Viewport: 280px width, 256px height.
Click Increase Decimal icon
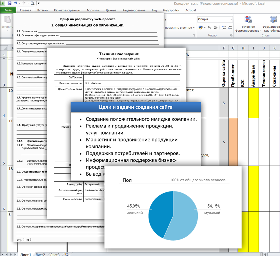(224, 27)
